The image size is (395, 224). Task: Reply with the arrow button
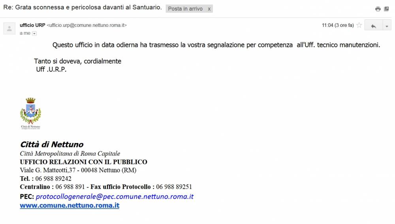tap(373, 25)
